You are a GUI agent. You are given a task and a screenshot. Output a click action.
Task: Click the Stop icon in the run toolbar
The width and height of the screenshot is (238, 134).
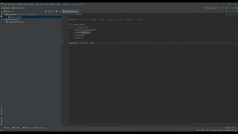tap(233, 8)
